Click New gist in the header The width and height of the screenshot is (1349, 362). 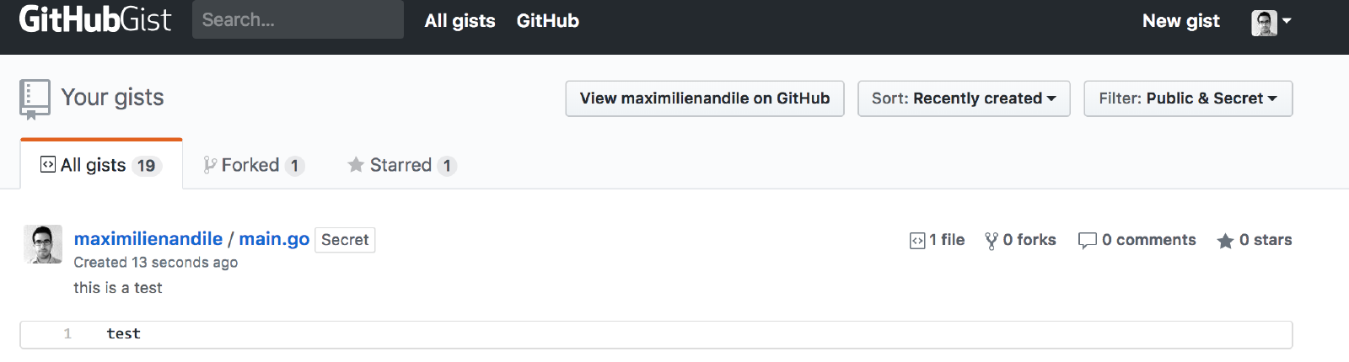coord(1180,21)
